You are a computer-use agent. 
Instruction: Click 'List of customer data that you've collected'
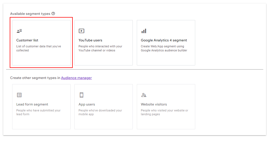[x=39, y=48]
